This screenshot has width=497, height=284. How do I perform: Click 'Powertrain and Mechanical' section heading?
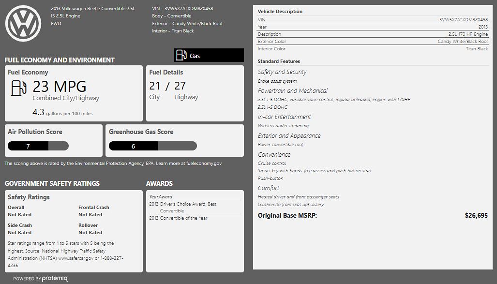point(293,90)
